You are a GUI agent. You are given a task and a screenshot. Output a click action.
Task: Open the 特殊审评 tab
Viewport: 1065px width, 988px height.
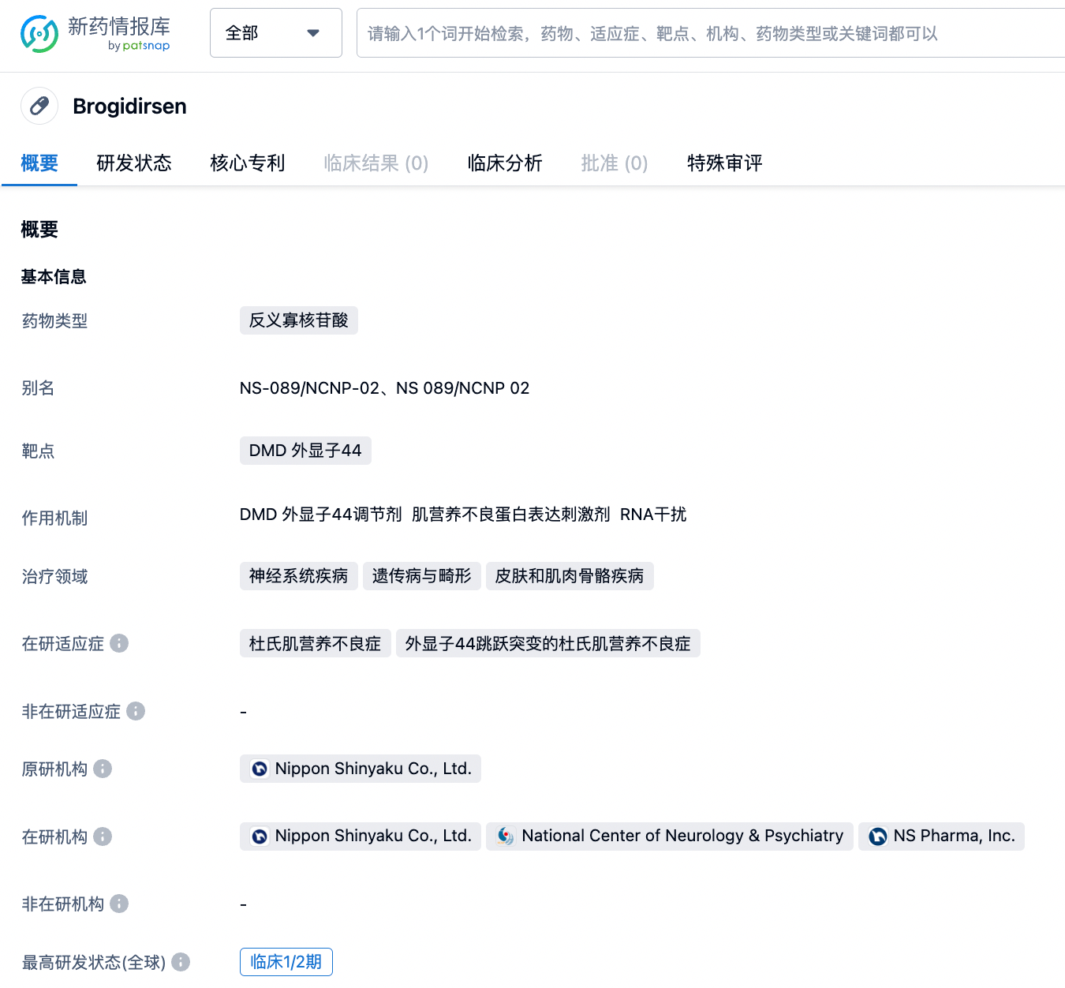click(x=725, y=163)
